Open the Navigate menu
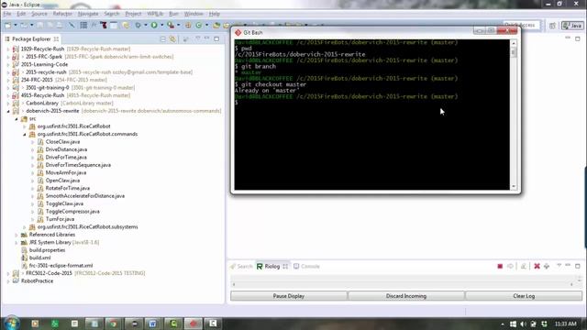 coord(88,14)
